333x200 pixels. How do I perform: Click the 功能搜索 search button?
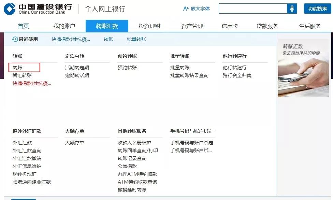(317, 8)
